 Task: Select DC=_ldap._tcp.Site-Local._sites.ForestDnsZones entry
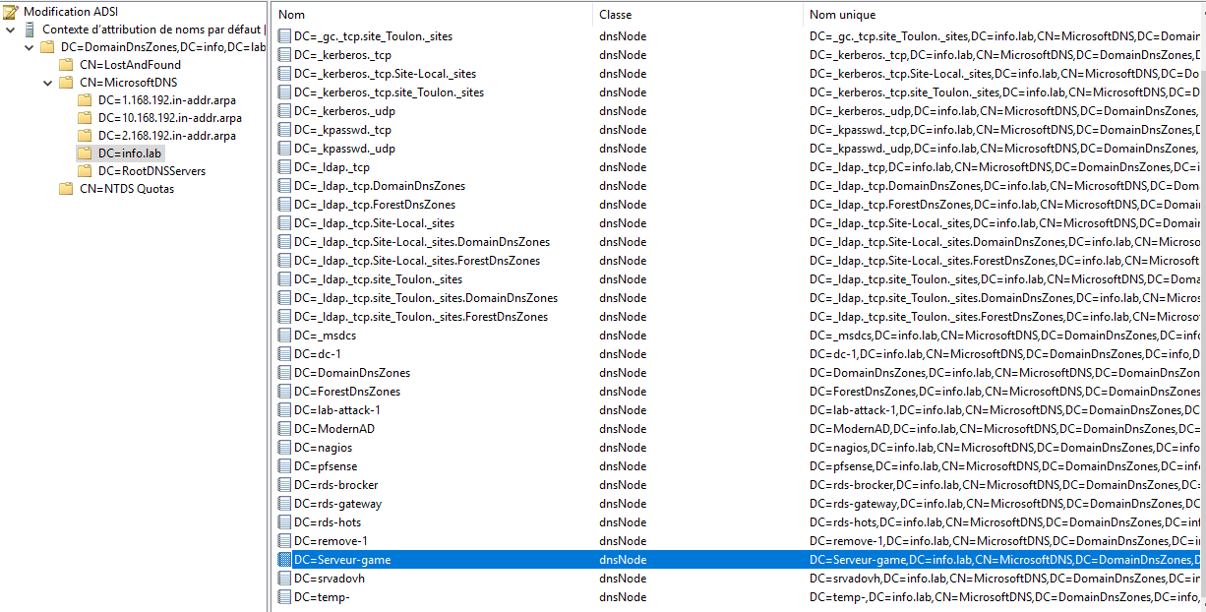416,261
